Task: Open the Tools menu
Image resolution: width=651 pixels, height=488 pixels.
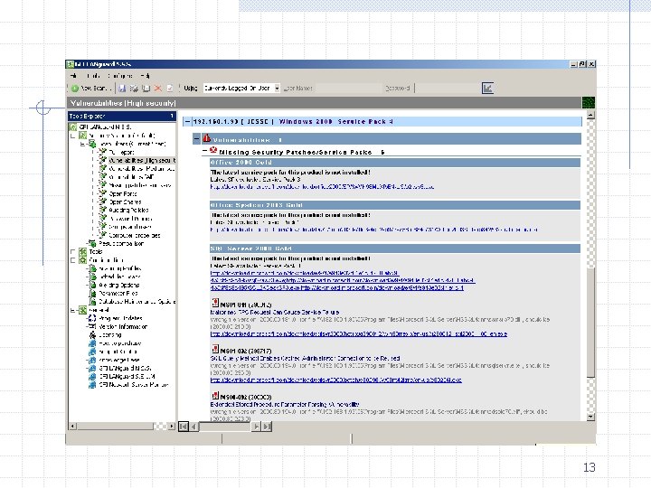Action: pyautogui.click(x=93, y=76)
